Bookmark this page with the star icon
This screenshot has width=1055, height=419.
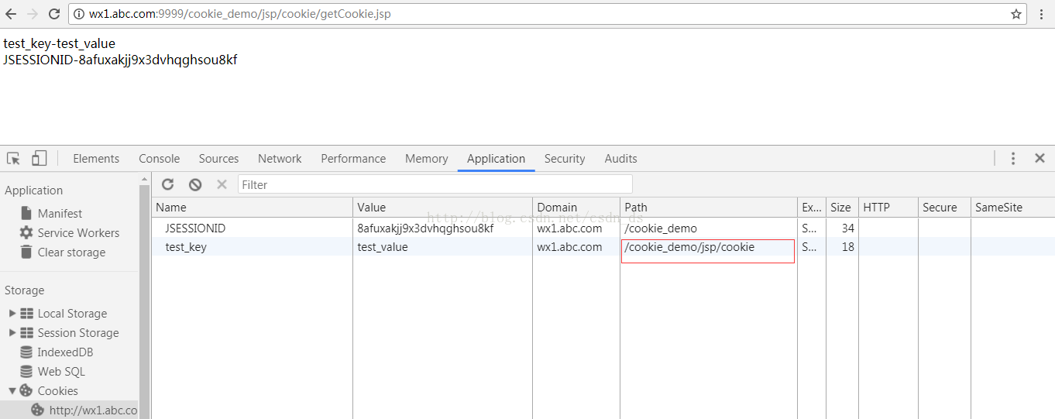coord(1016,14)
